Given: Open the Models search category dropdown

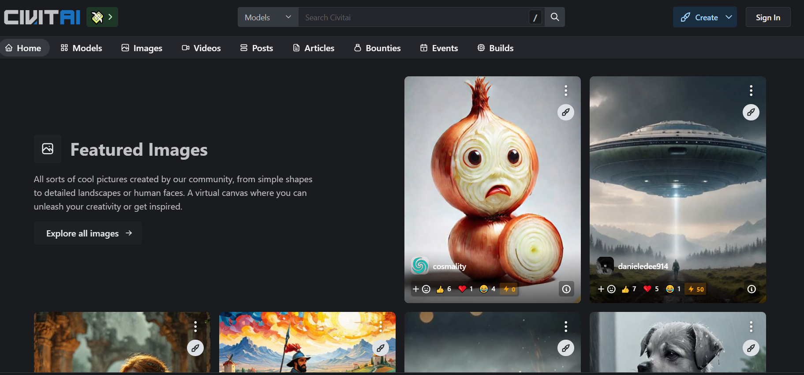Looking at the screenshot, I should tap(268, 17).
